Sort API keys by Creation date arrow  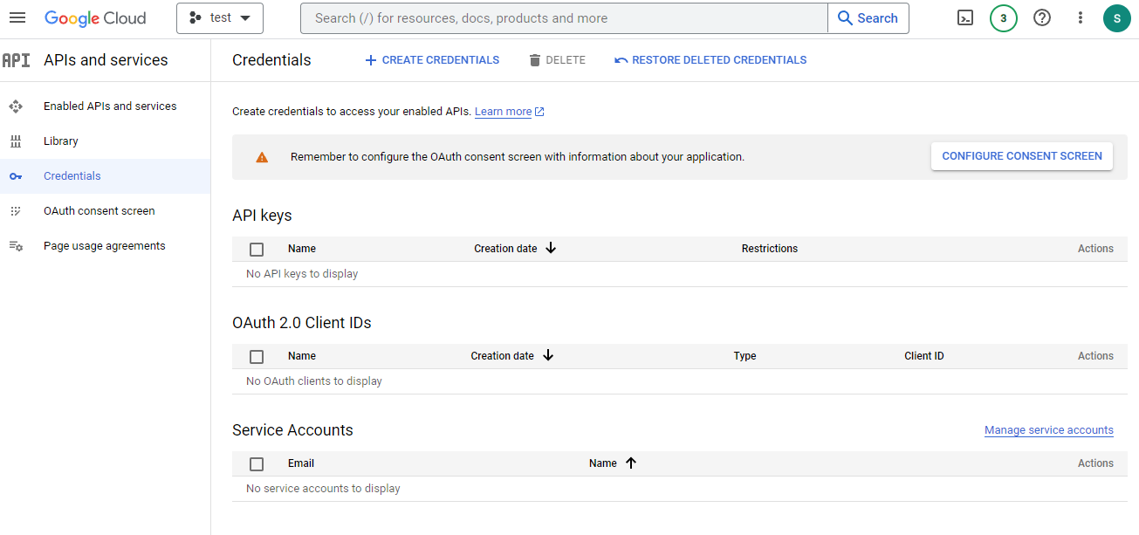(551, 248)
